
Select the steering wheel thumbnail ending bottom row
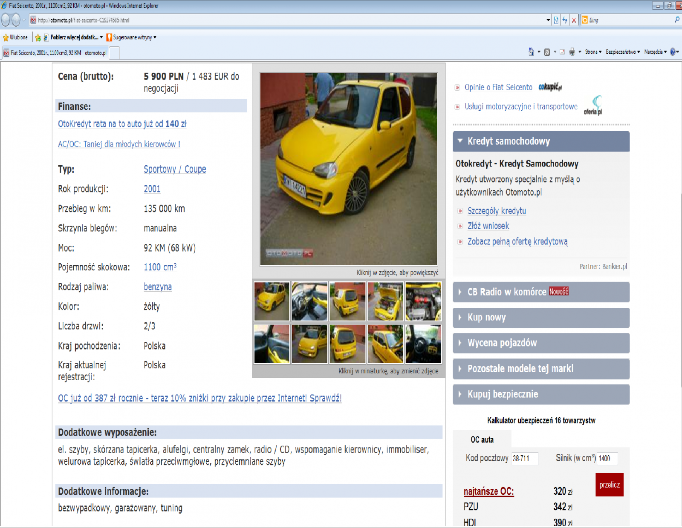(423, 344)
